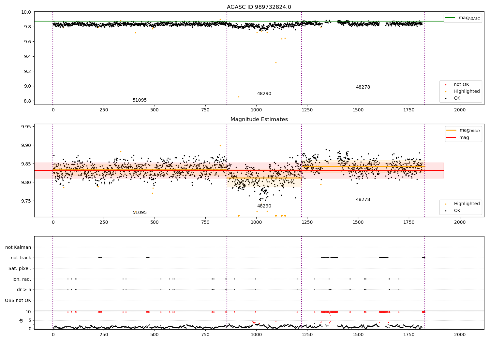
Task: Click the 'dr' axis label
Action: coord(21,320)
